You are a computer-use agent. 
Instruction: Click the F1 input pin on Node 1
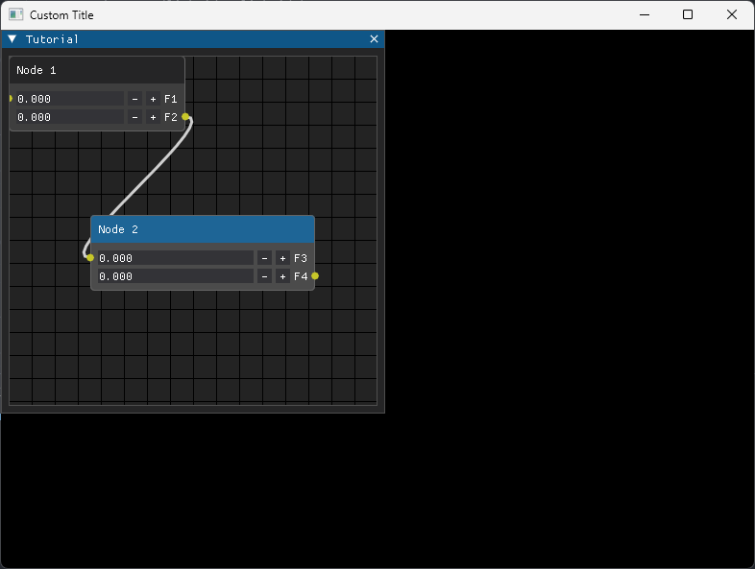[x=11, y=98]
